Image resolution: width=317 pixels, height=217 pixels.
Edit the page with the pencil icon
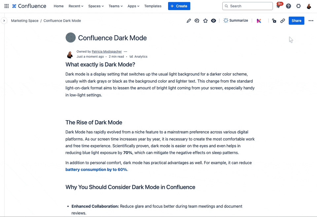pos(189,20)
